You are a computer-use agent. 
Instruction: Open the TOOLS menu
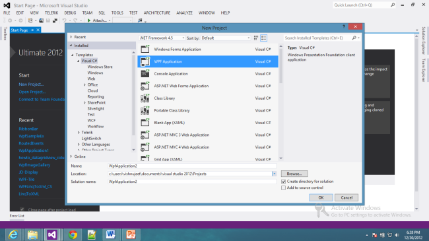pos(117,13)
